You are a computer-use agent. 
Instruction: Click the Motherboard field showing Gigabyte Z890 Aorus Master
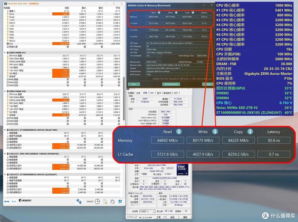pos(179,72)
